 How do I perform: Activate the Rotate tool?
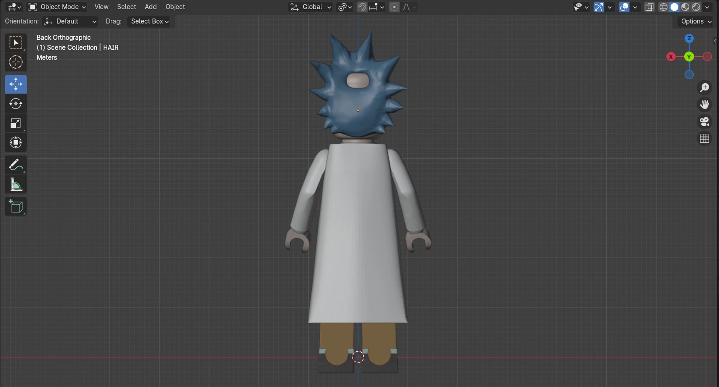16,104
